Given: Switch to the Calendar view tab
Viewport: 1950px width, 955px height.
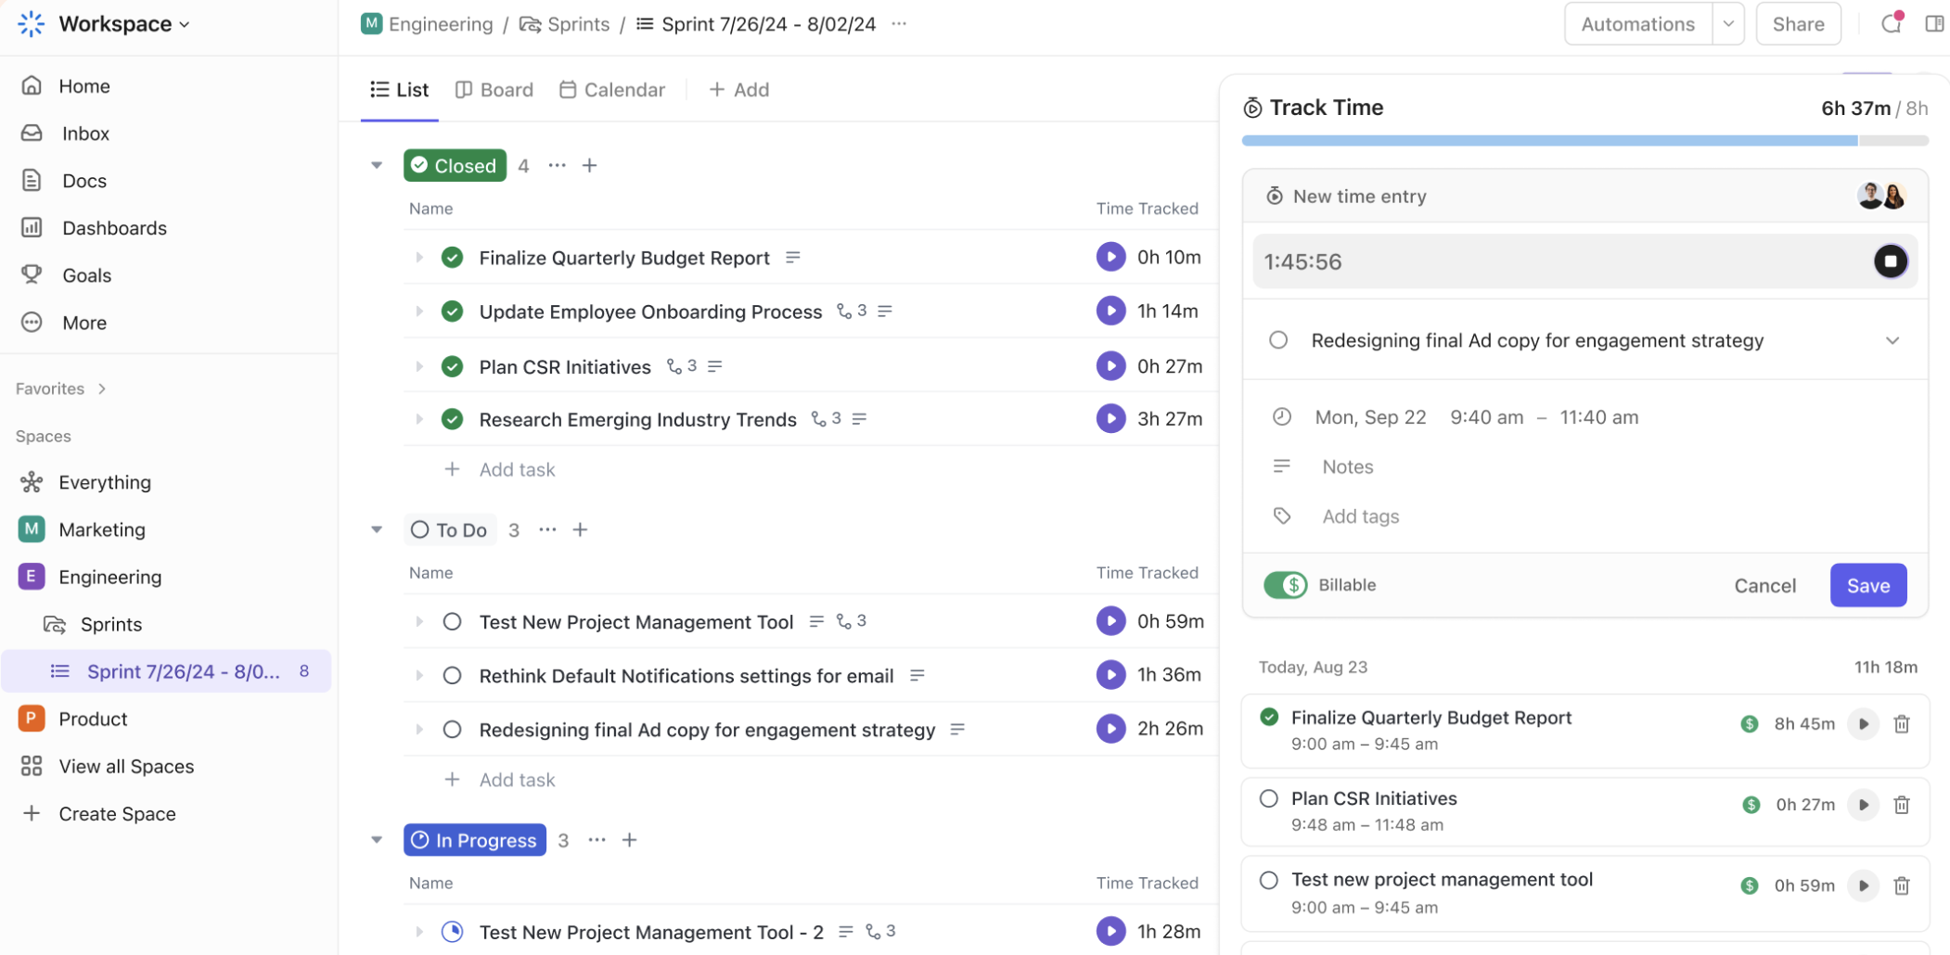Looking at the screenshot, I should click(x=612, y=90).
